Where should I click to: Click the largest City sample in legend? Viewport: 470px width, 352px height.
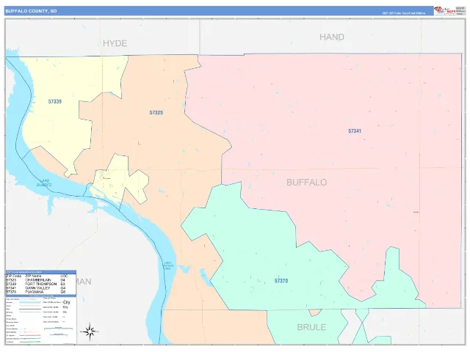(66, 302)
